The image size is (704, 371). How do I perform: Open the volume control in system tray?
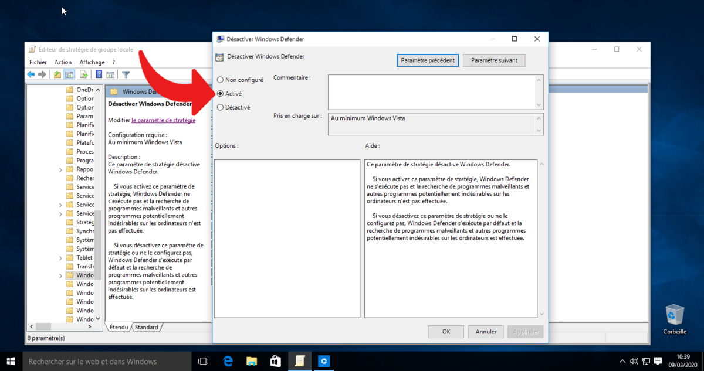634,361
